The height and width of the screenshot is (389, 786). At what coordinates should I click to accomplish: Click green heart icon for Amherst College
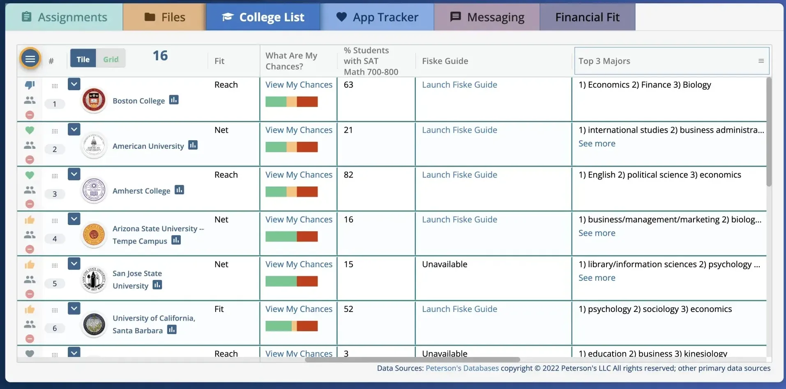pos(30,175)
